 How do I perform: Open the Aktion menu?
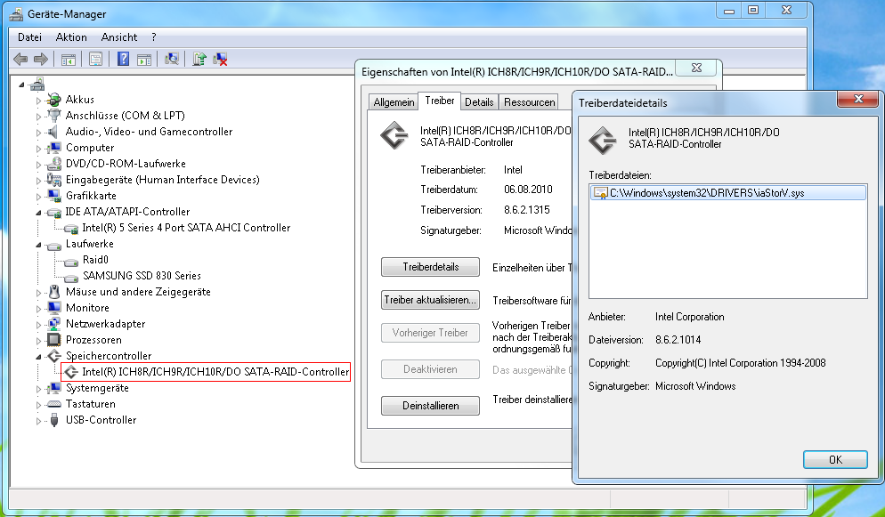point(71,37)
